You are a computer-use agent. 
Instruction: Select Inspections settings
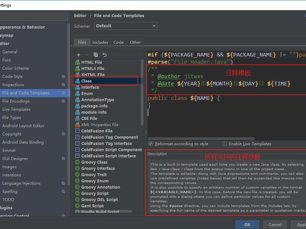tap(13, 84)
